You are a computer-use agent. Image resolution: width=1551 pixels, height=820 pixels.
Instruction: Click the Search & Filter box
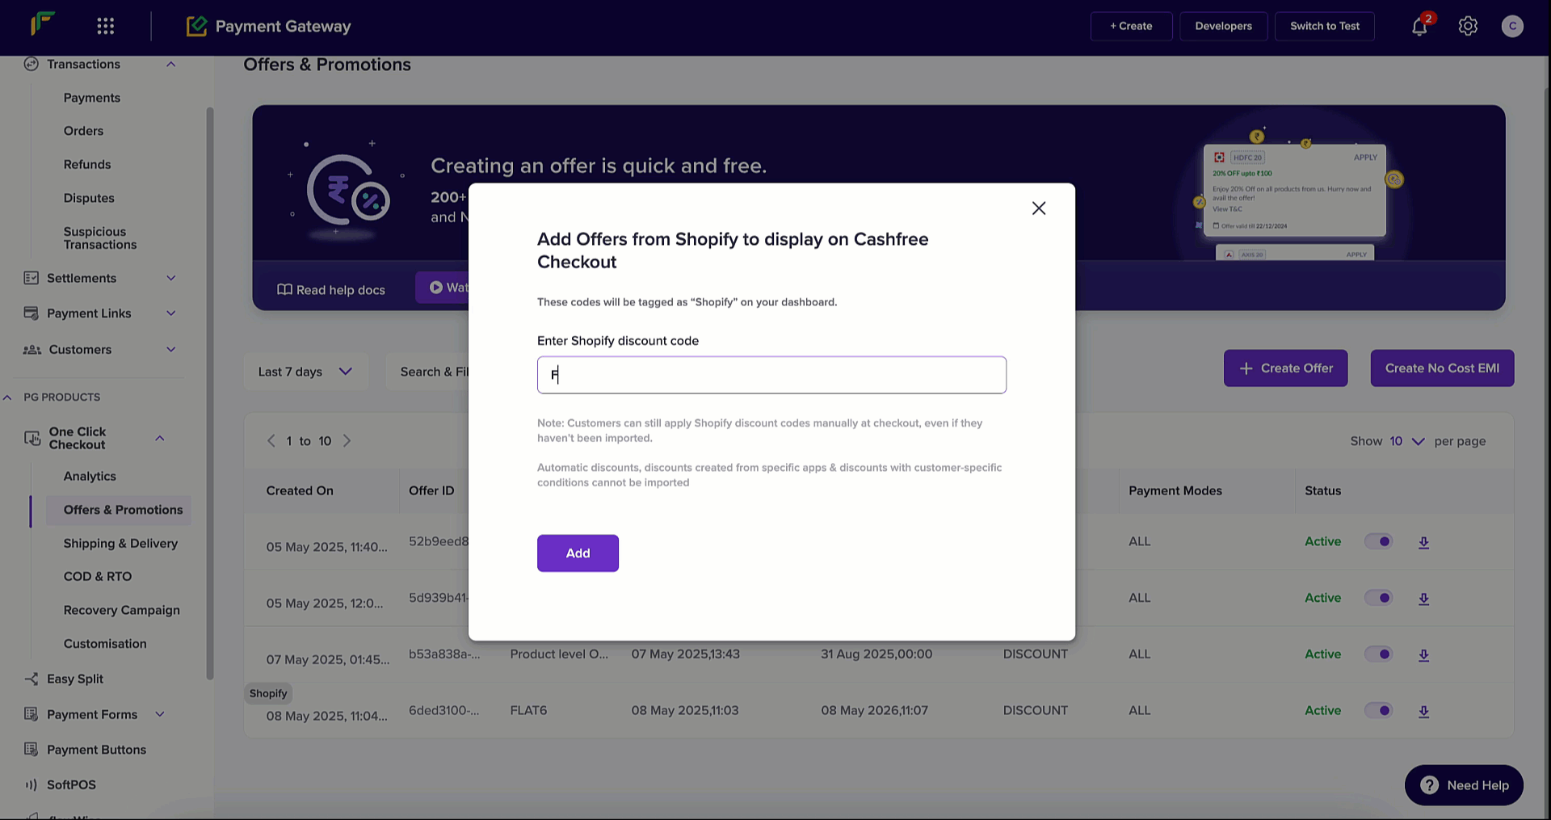(428, 372)
